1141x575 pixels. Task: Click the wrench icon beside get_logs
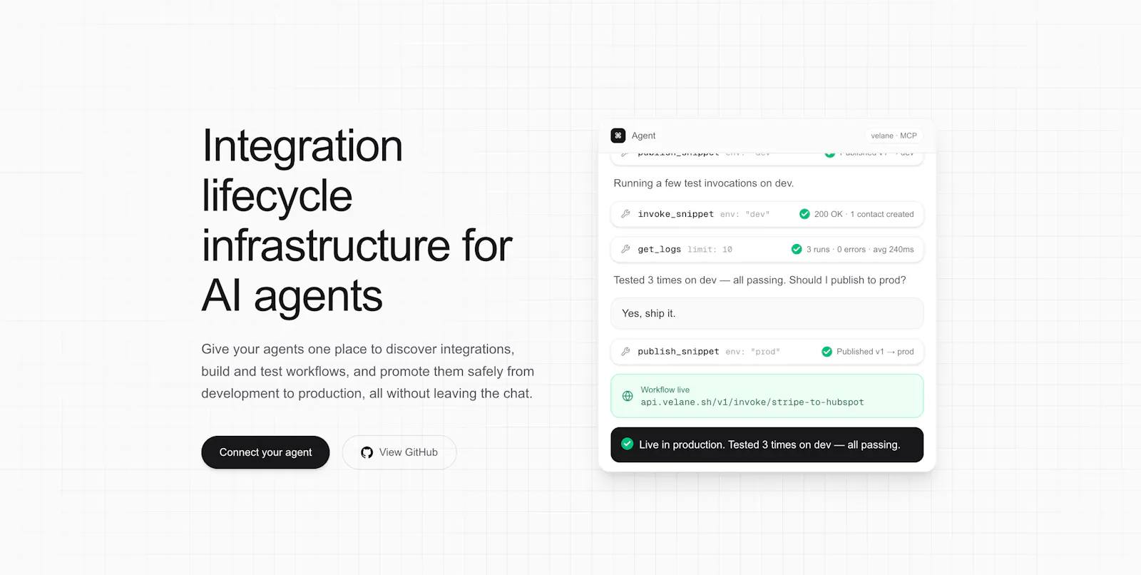pos(625,249)
